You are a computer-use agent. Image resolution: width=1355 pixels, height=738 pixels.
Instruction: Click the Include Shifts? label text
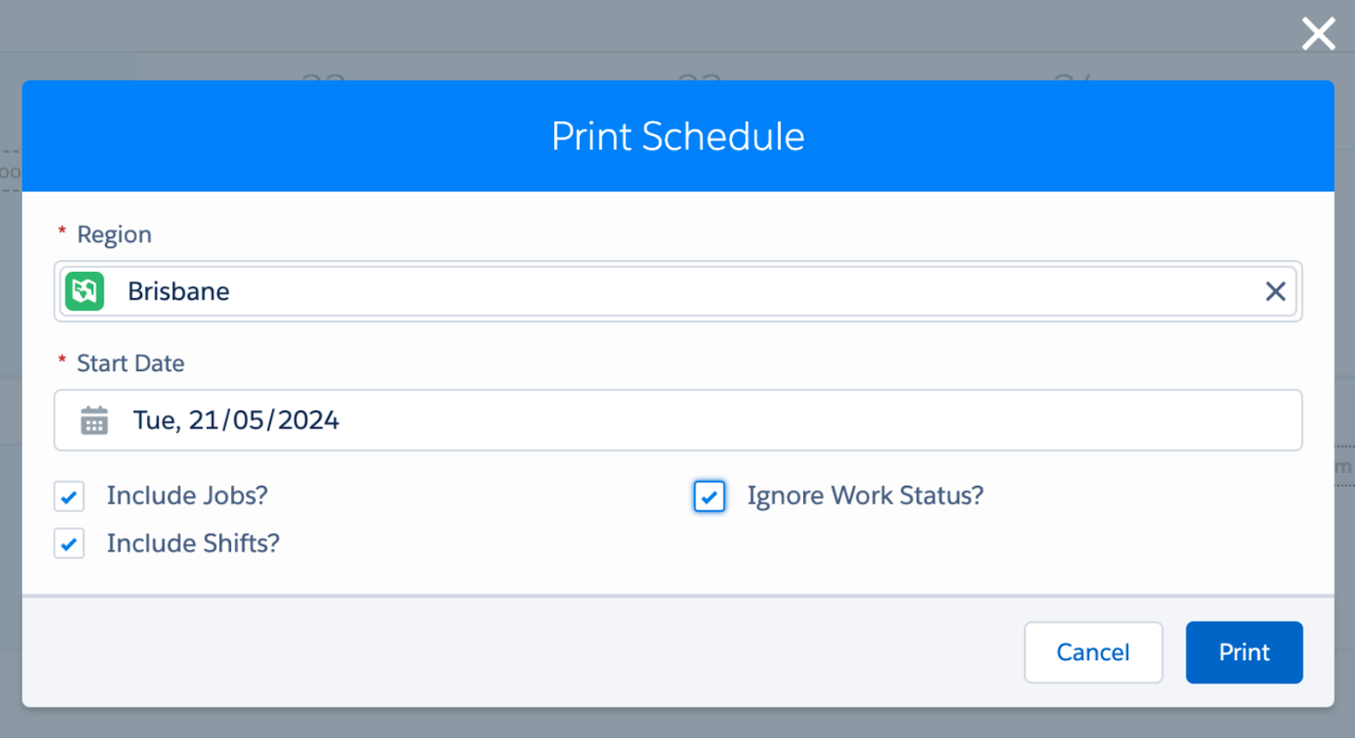pos(193,543)
